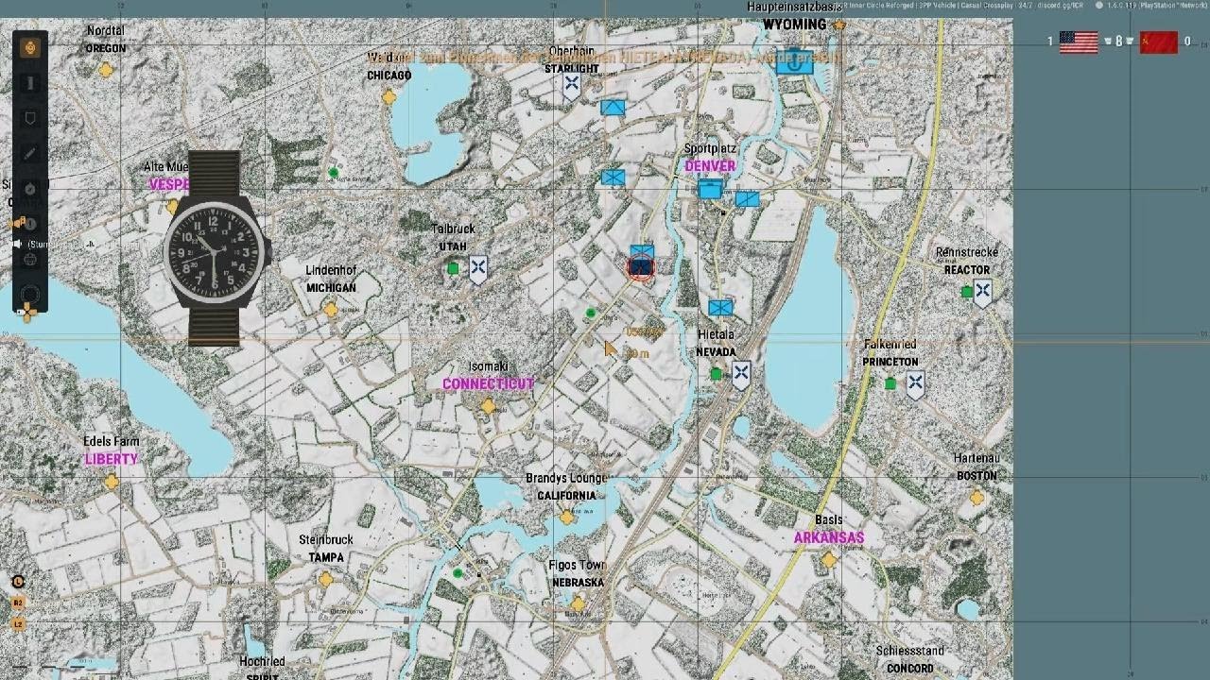Screen dimensions: 1210x680
Task: Select the yellow base icon under CHICAGO
Action: pyautogui.click(x=389, y=97)
